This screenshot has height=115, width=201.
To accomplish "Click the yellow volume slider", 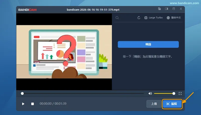I will pyautogui.click(x=165, y=93).
